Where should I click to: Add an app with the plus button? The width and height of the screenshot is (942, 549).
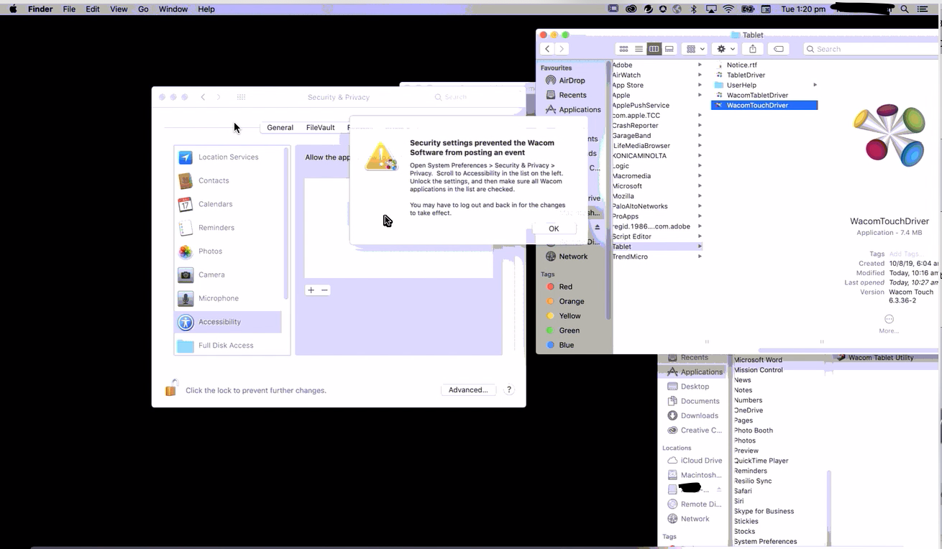point(311,290)
